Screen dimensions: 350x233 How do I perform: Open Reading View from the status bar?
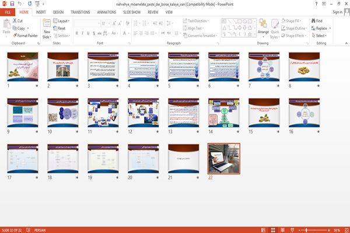[282, 230]
